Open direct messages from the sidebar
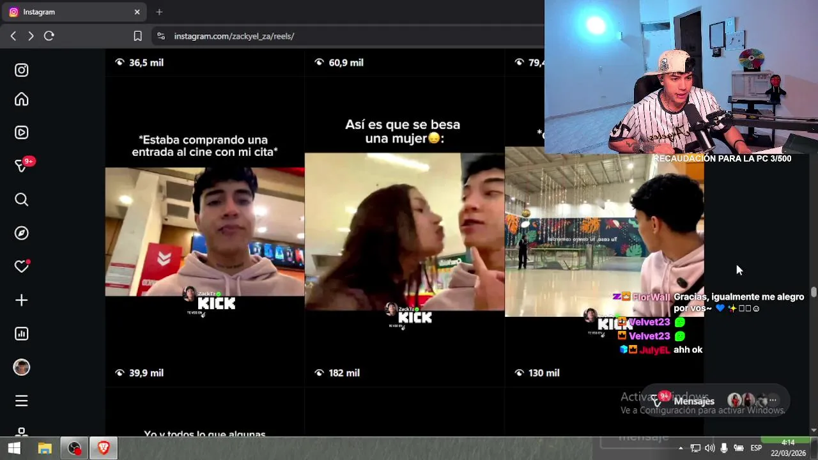Screen dimensions: 818x460 coord(22,166)
